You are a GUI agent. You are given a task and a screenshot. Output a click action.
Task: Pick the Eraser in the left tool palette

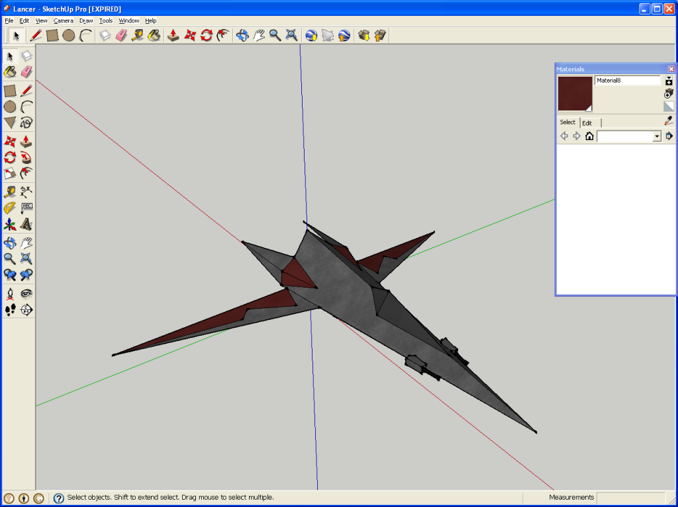click(x=26, y=71)
